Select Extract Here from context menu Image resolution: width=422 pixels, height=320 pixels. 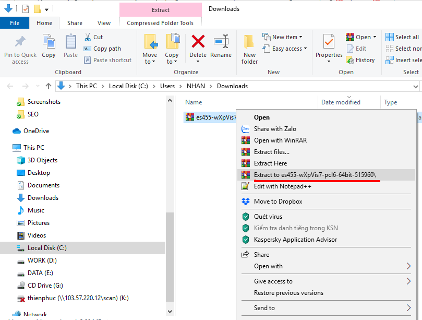pyautogui.click(x=270, y=163)
